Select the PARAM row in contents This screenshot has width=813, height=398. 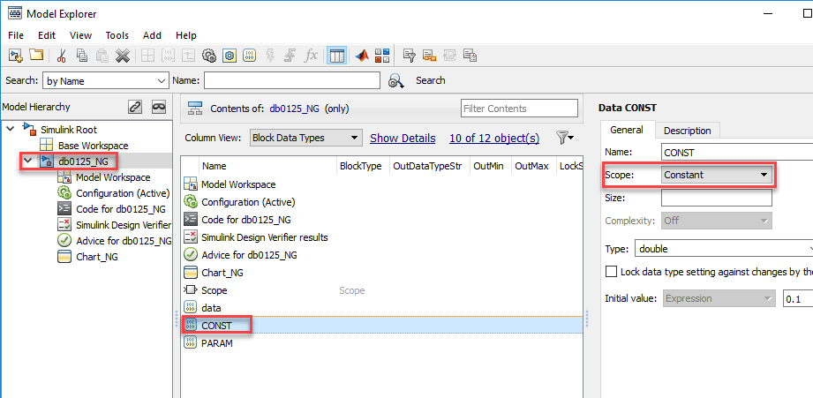382,343
